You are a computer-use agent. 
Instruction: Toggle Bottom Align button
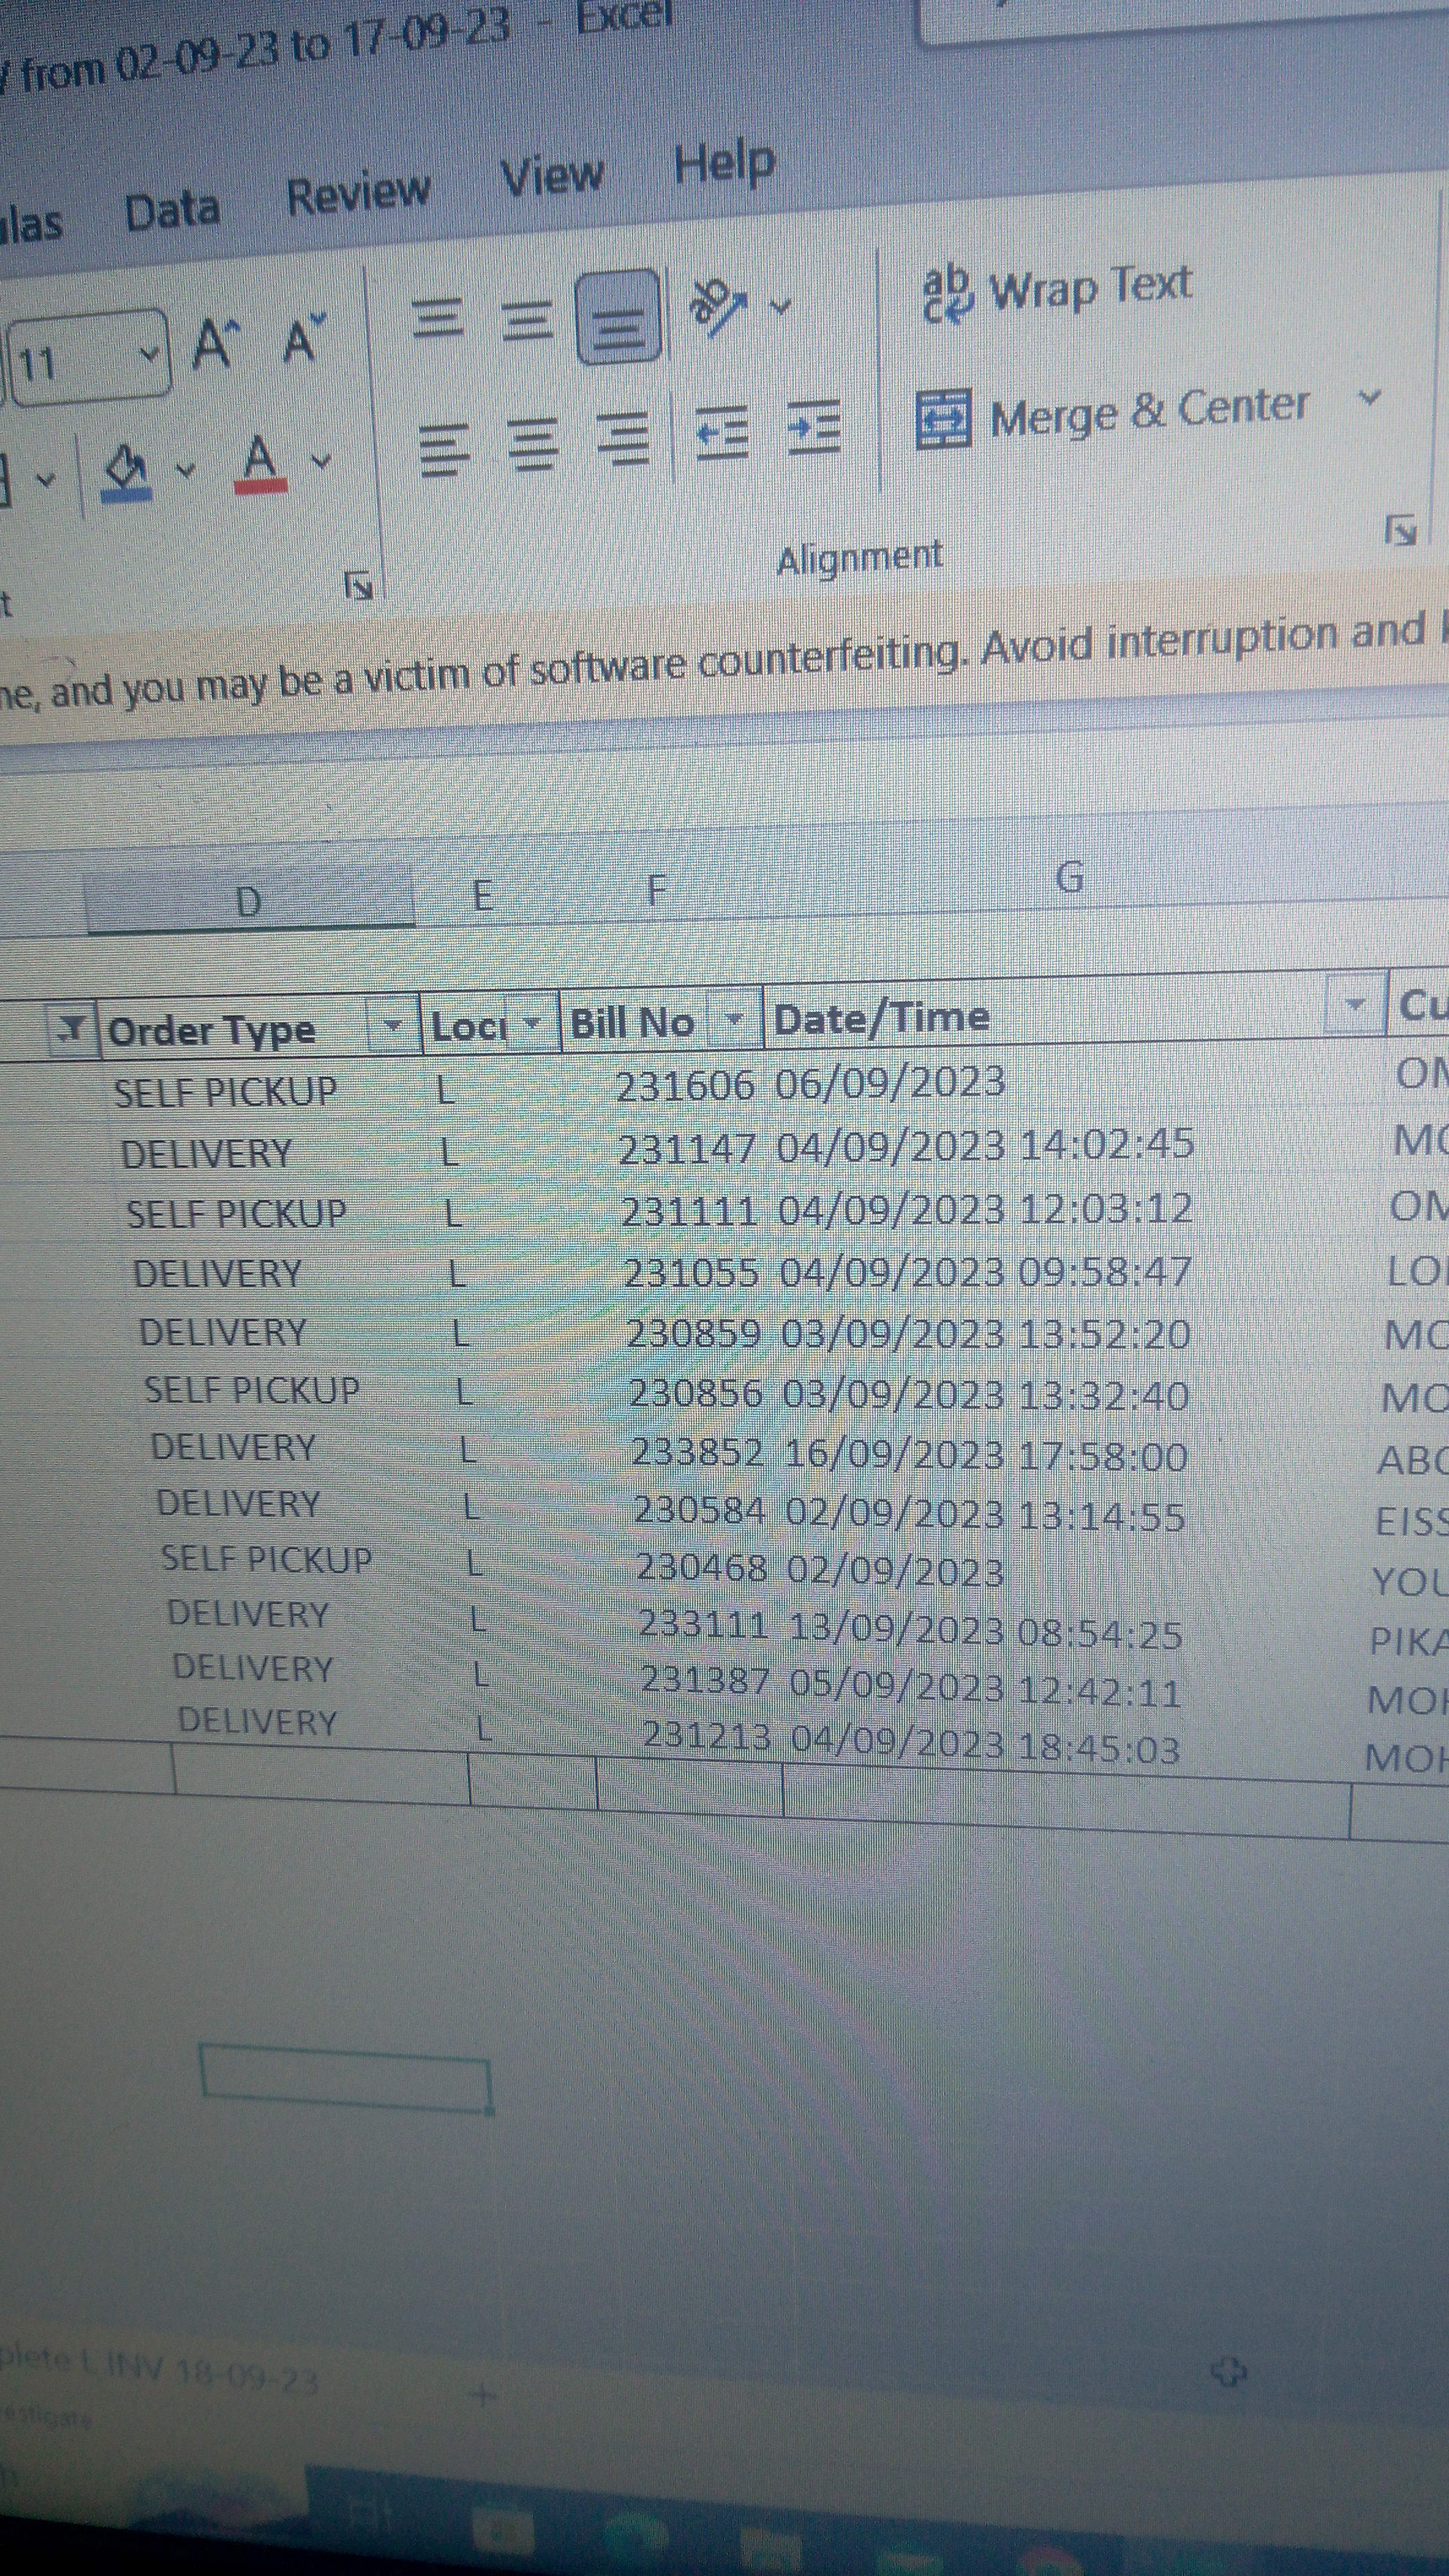618,317
